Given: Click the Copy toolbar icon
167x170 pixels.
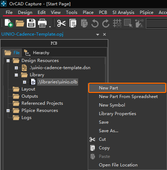Looking at the screenshot, I should pyautogui.click(x=73, y=23).
